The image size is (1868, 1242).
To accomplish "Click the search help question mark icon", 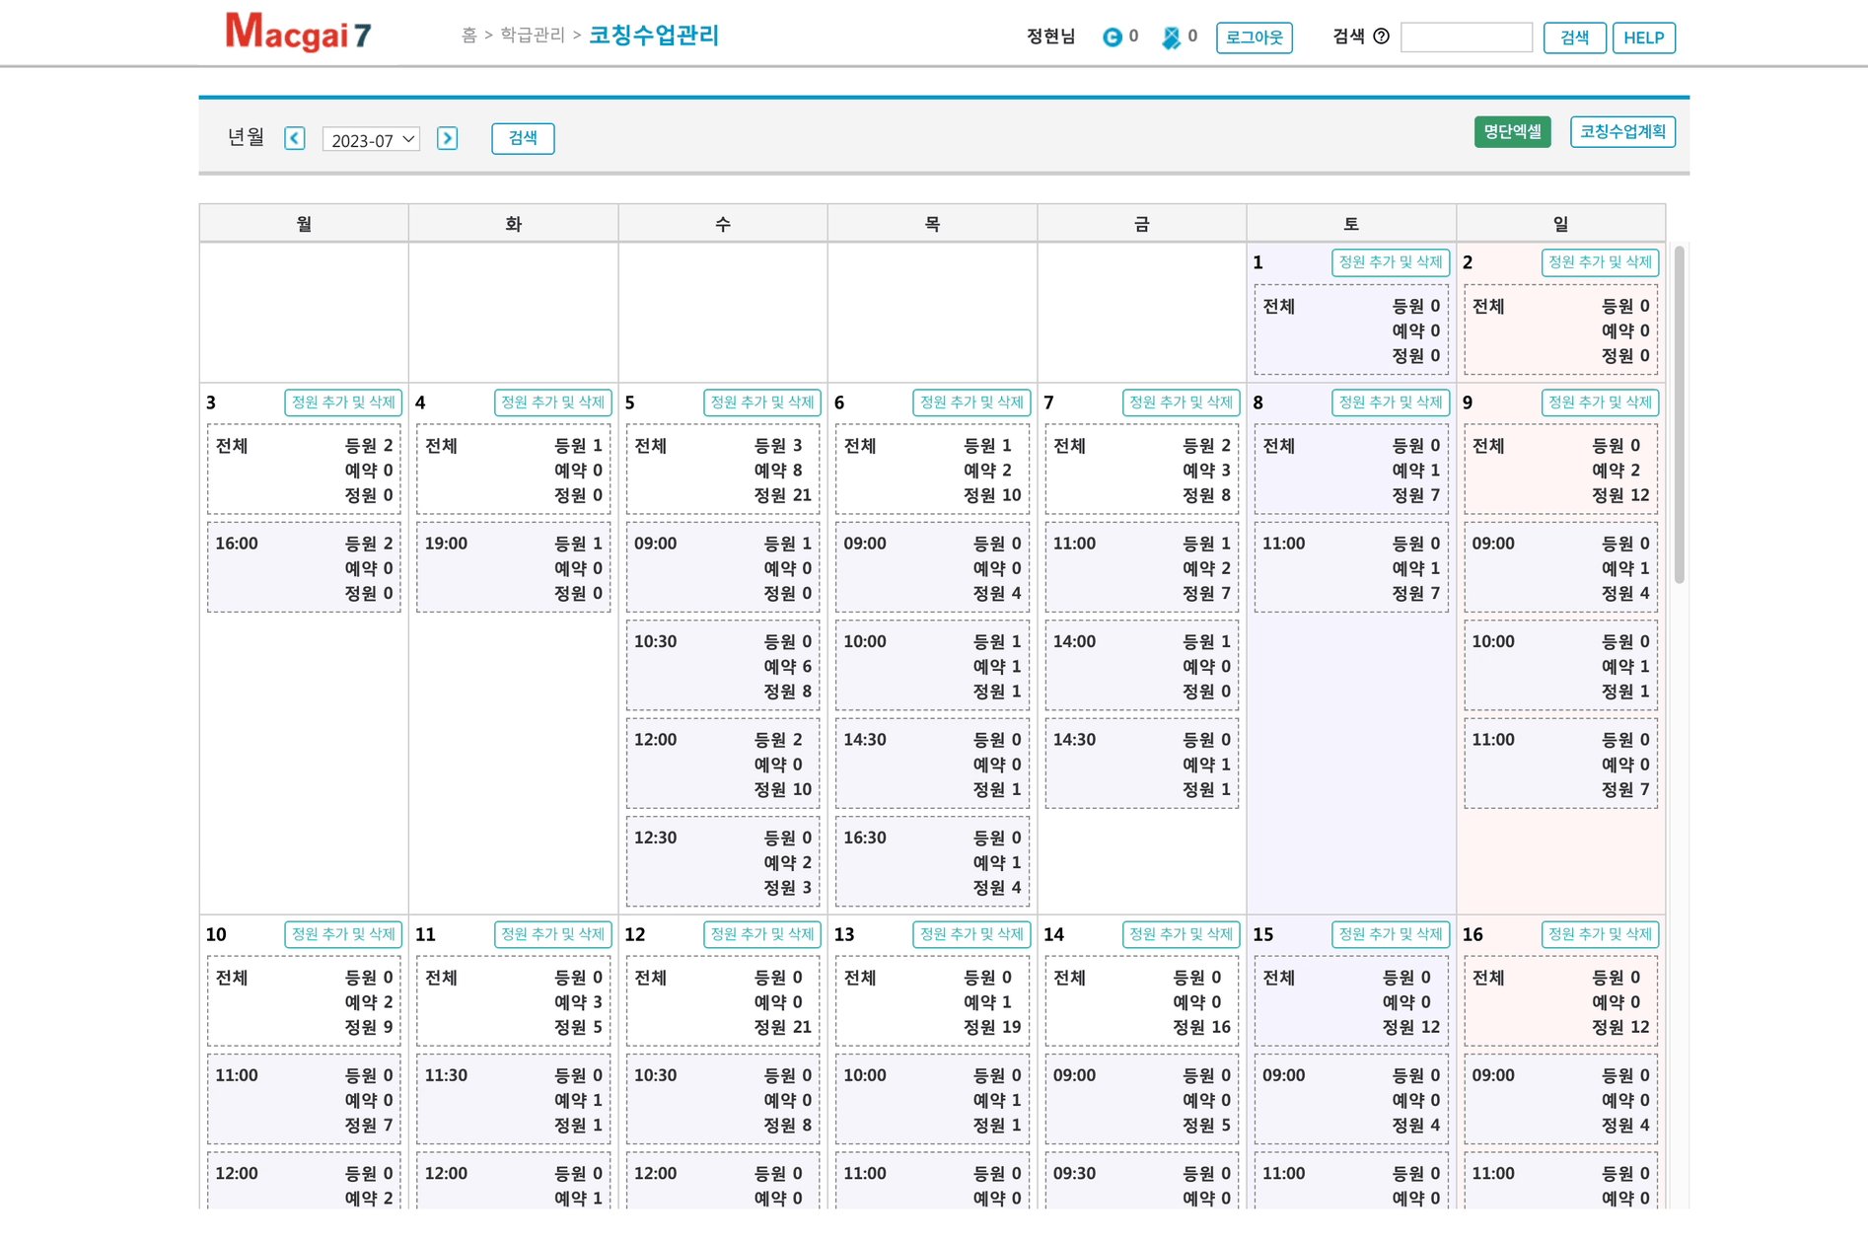I will click(x=1381, y=37).
